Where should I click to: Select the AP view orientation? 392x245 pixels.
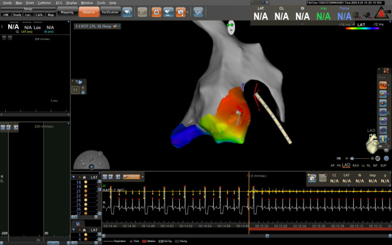(331, 166)
